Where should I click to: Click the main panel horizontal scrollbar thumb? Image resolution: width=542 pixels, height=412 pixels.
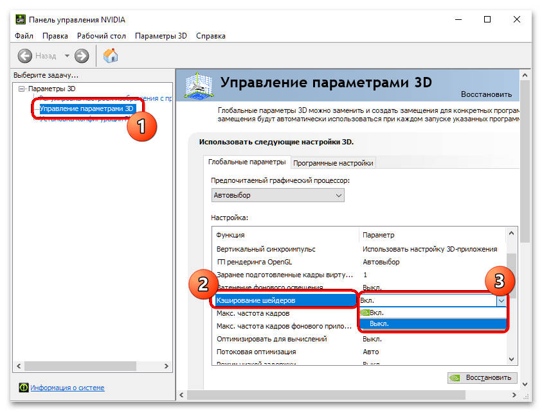point(327,395)
